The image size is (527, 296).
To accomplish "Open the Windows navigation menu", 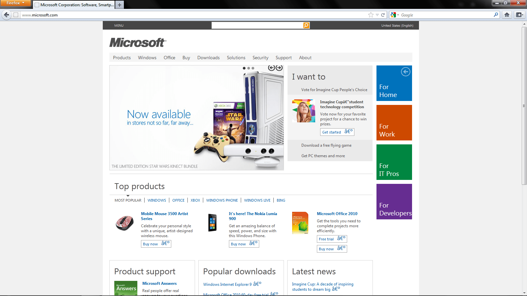I will coord(147,58).
